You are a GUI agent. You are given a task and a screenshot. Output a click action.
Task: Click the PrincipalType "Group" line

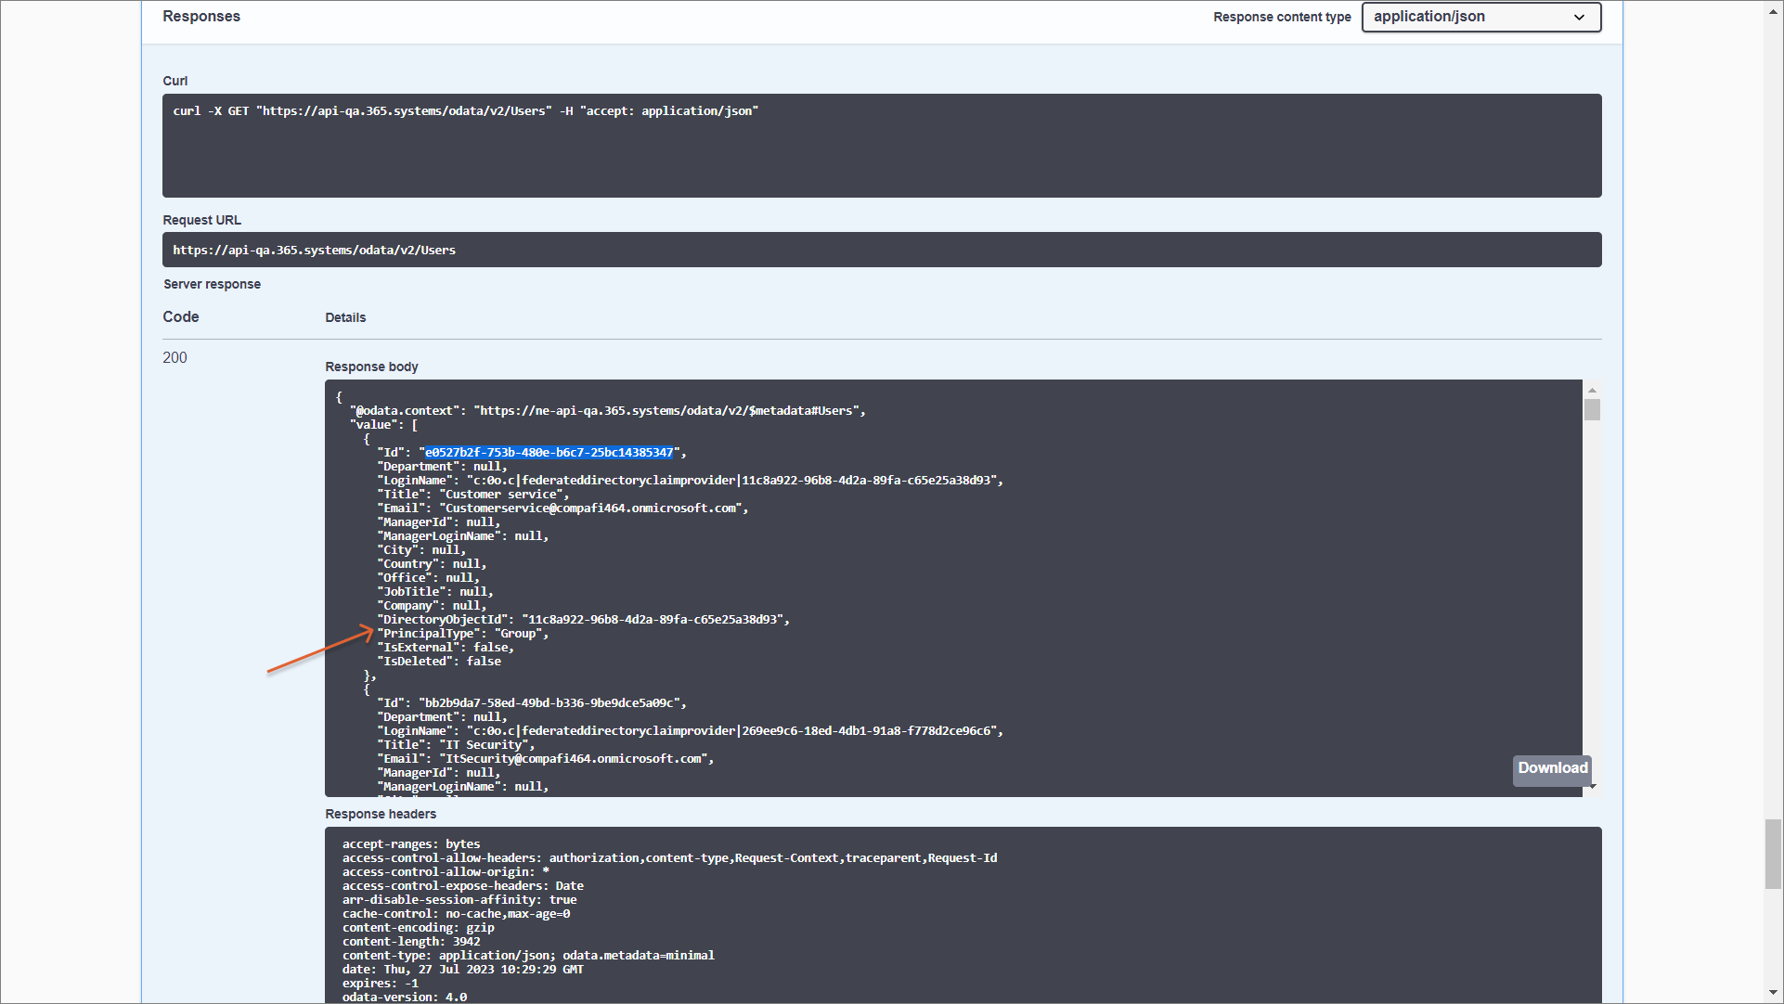[x=462, y=634]
